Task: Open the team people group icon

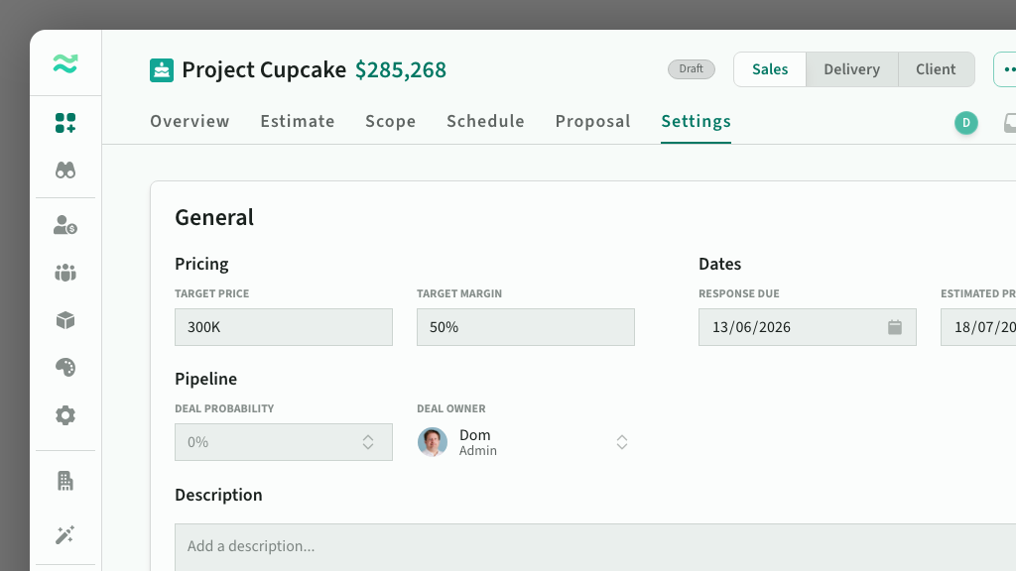Action: (x=65, y=273)
